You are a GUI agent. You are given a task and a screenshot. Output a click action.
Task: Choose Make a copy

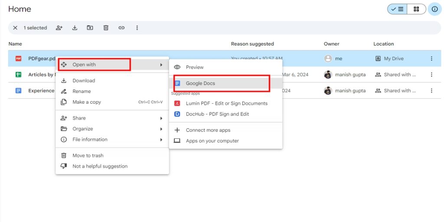pos(112,102)
